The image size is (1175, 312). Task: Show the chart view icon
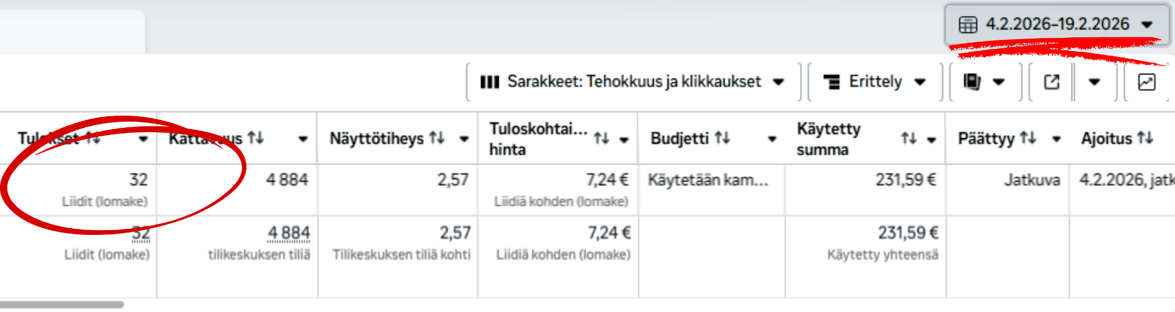tap(1146, 82)
